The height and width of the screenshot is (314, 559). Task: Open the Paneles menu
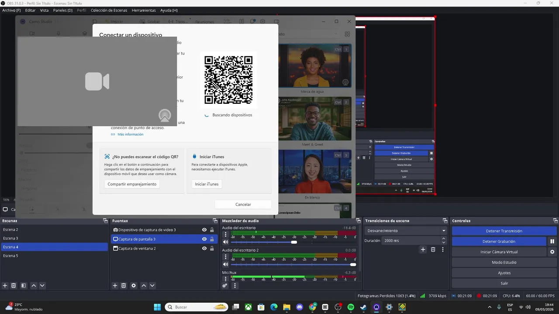point(62,10)
